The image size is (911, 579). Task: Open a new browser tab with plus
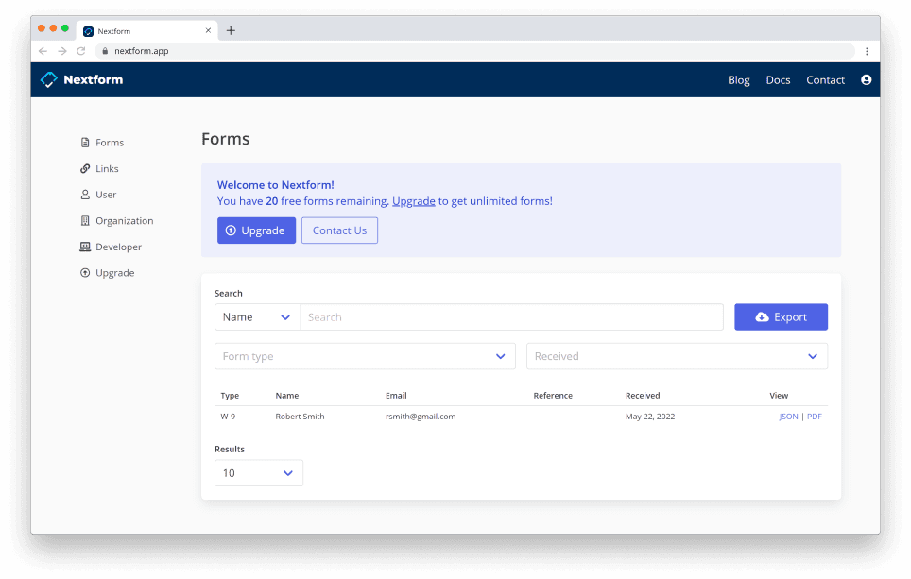[231, 31]
